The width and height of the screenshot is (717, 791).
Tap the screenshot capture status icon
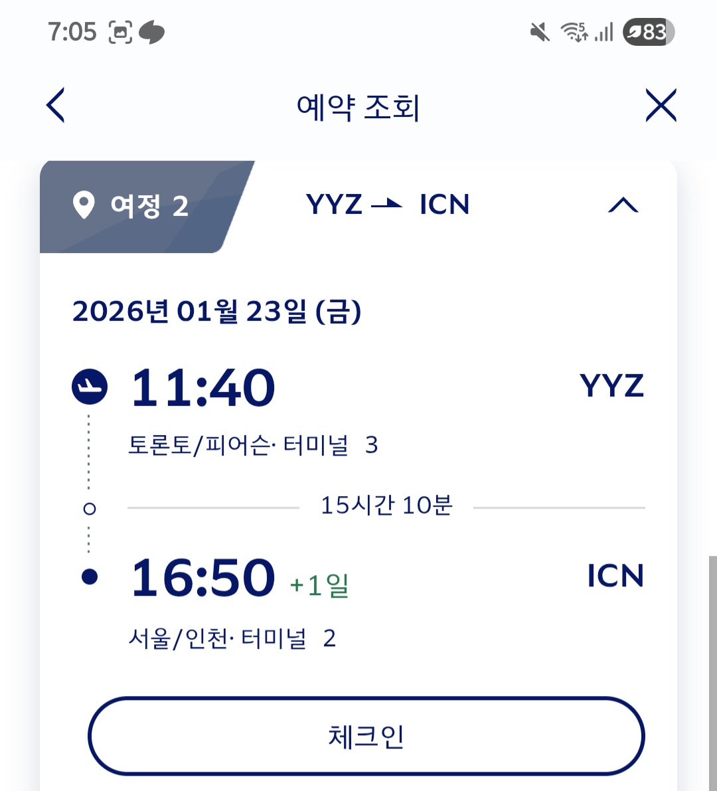click(x=120, y=31)
